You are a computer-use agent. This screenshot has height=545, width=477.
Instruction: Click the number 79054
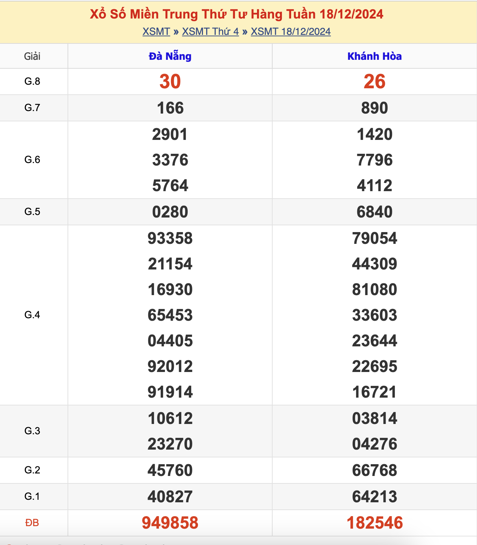point(375,238)
